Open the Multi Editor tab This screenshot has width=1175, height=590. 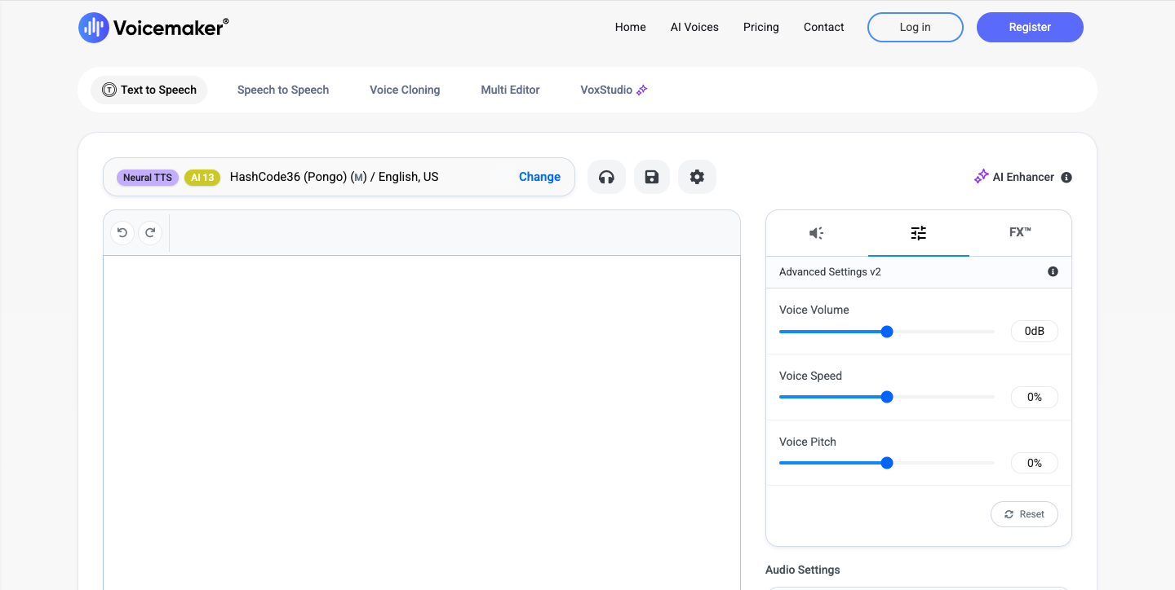[510, 90]
